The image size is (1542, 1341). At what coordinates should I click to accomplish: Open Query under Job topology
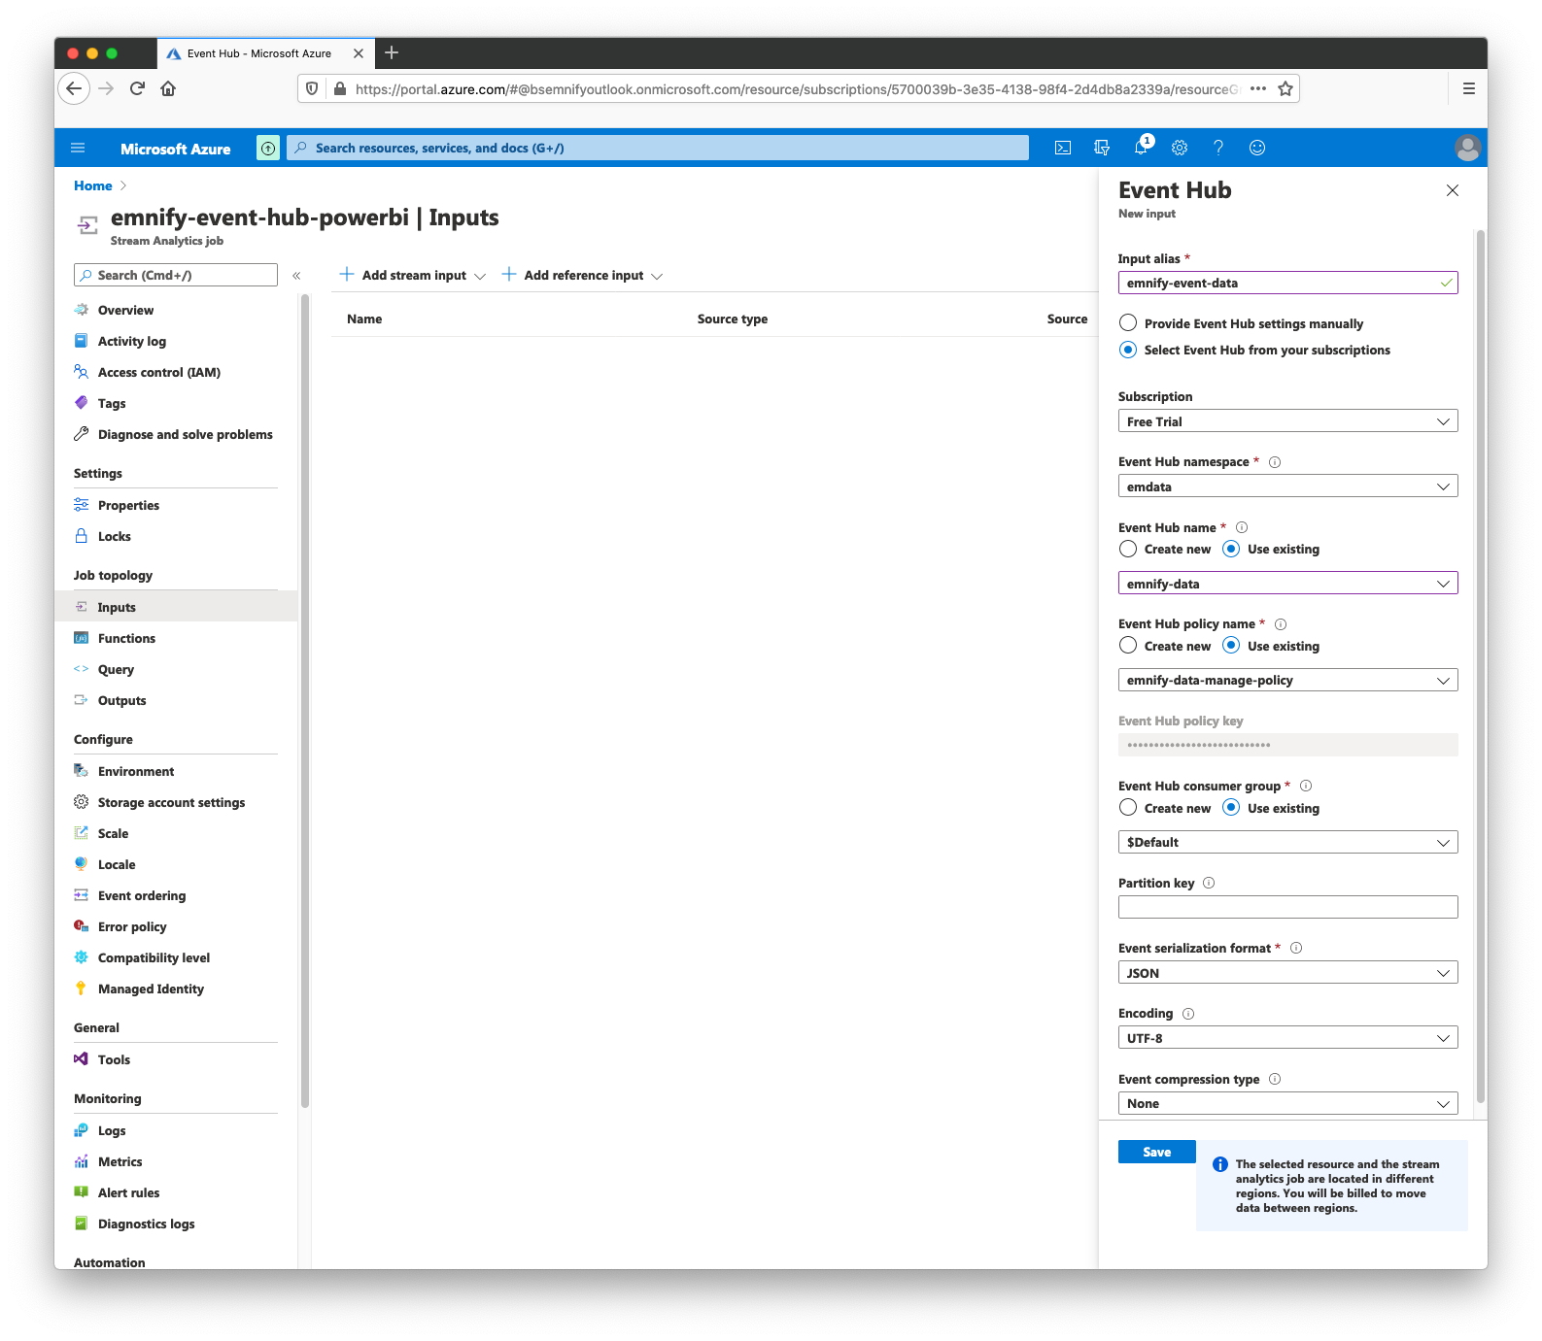click(116, 670)
